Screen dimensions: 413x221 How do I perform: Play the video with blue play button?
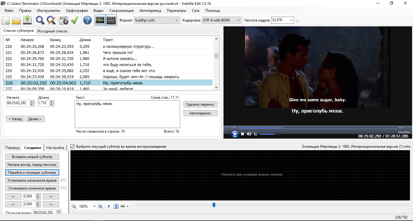click(235, 134)
